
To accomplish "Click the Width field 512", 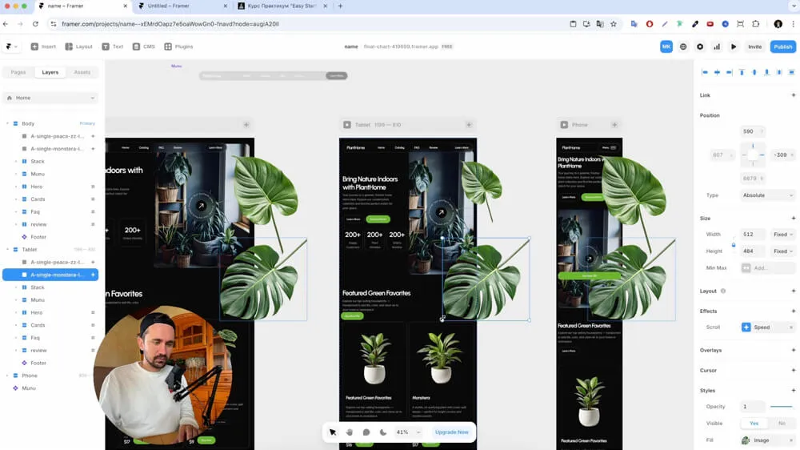I will 753,235.
